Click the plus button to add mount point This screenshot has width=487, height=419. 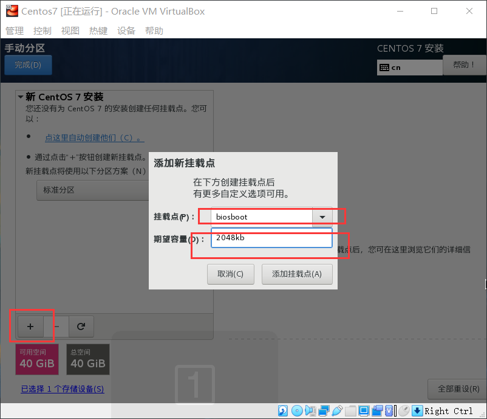click(30, 327)
